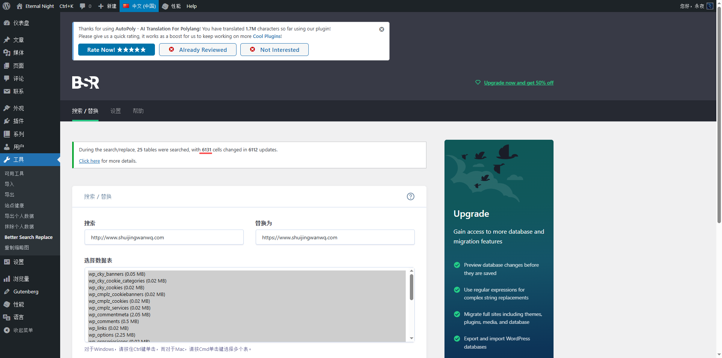Open the comments bubble icon in admin bar
Screen dimensions: 722x358
click(82, 6)
